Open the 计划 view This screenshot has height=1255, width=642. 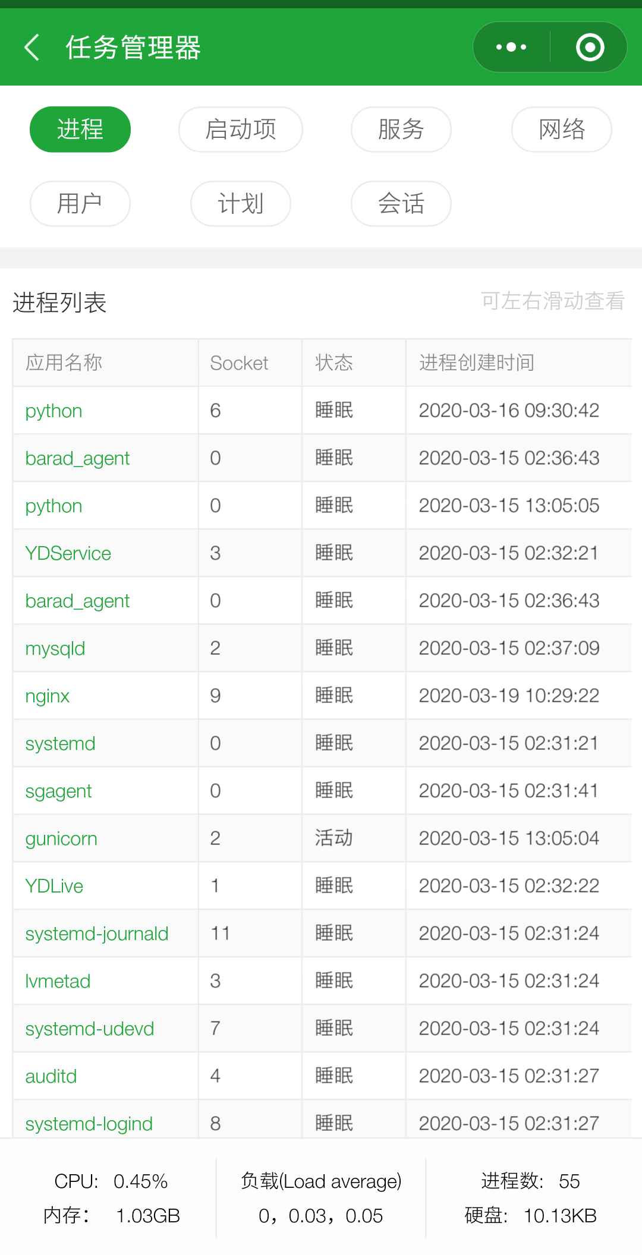coord(240,204)
